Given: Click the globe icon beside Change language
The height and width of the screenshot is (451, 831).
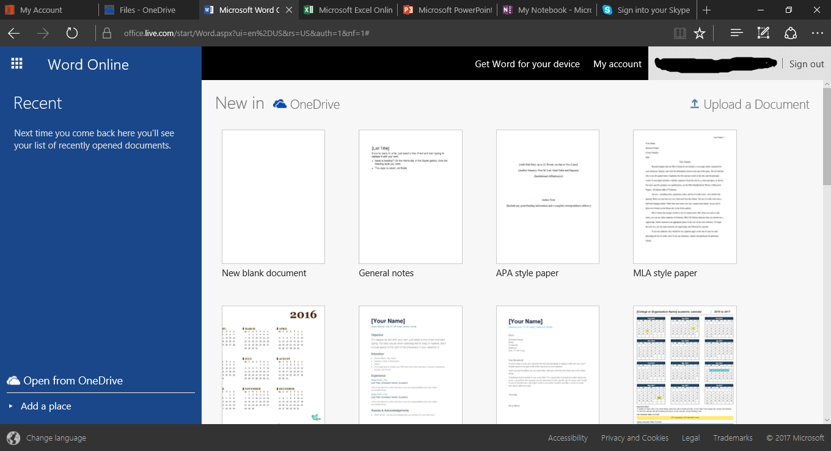Looking at the screenshot, I should (13, 438).
